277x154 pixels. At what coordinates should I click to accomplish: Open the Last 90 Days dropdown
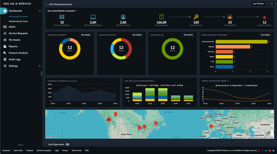tap(260, 4)
